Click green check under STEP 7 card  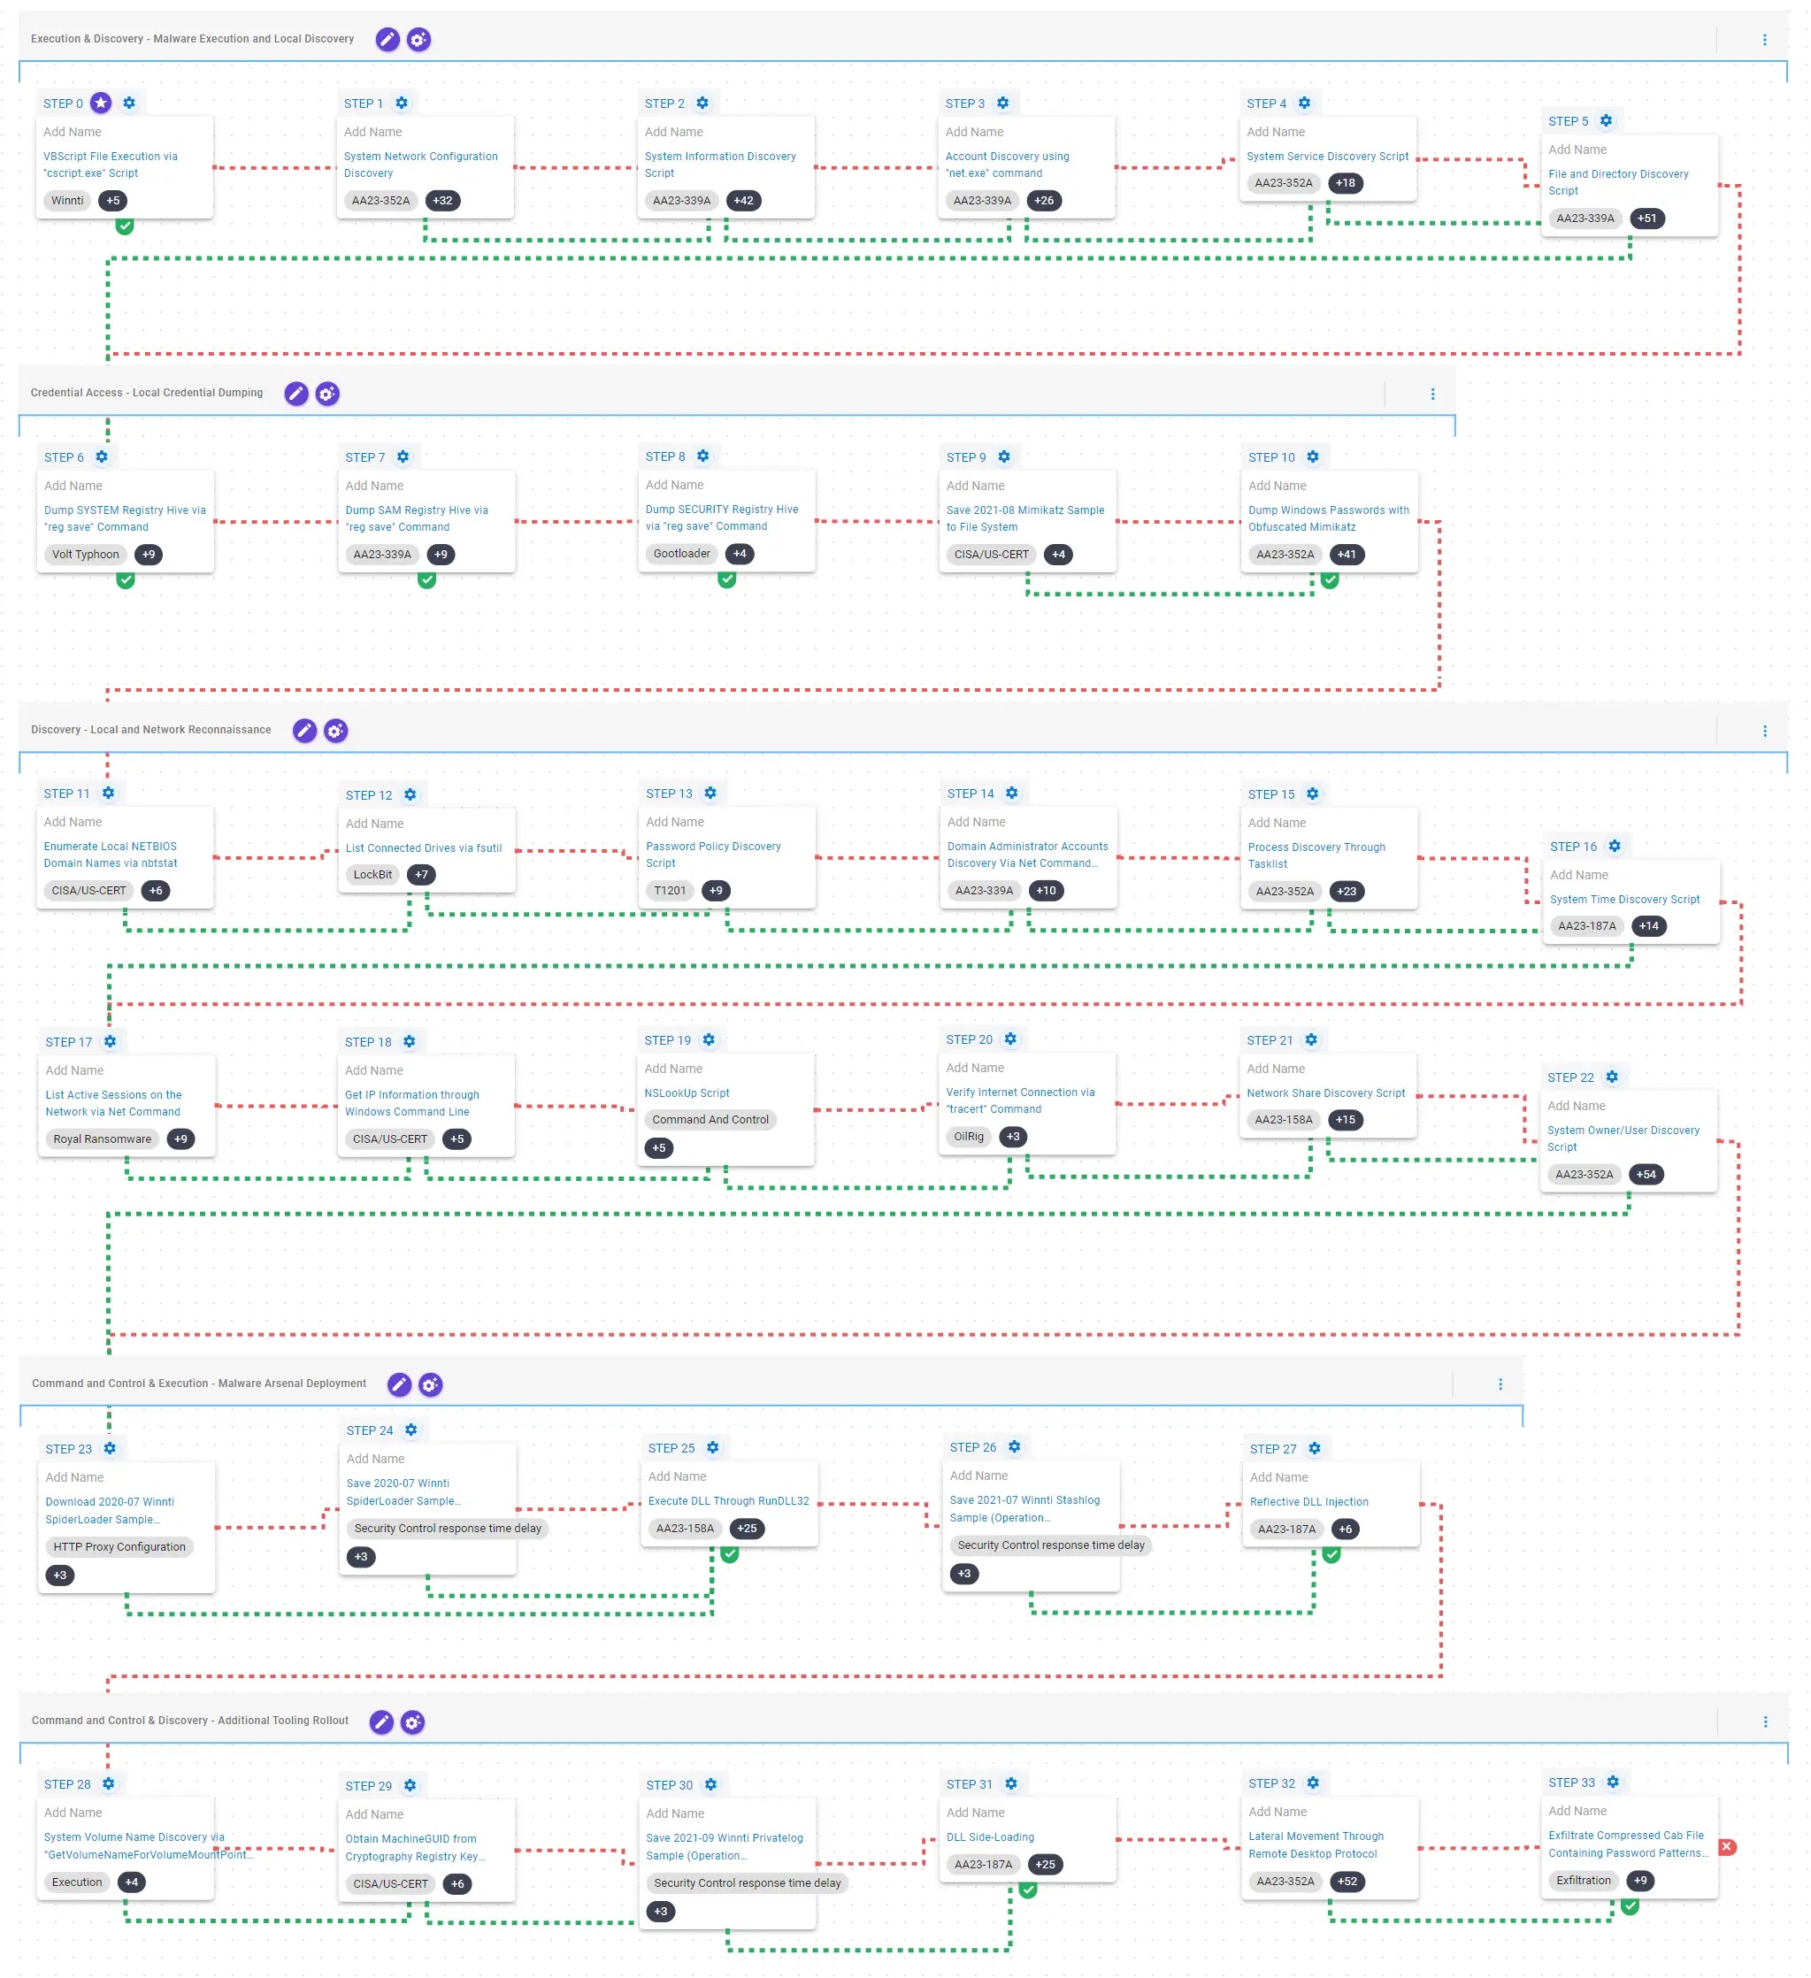click(x=426, y=579)
